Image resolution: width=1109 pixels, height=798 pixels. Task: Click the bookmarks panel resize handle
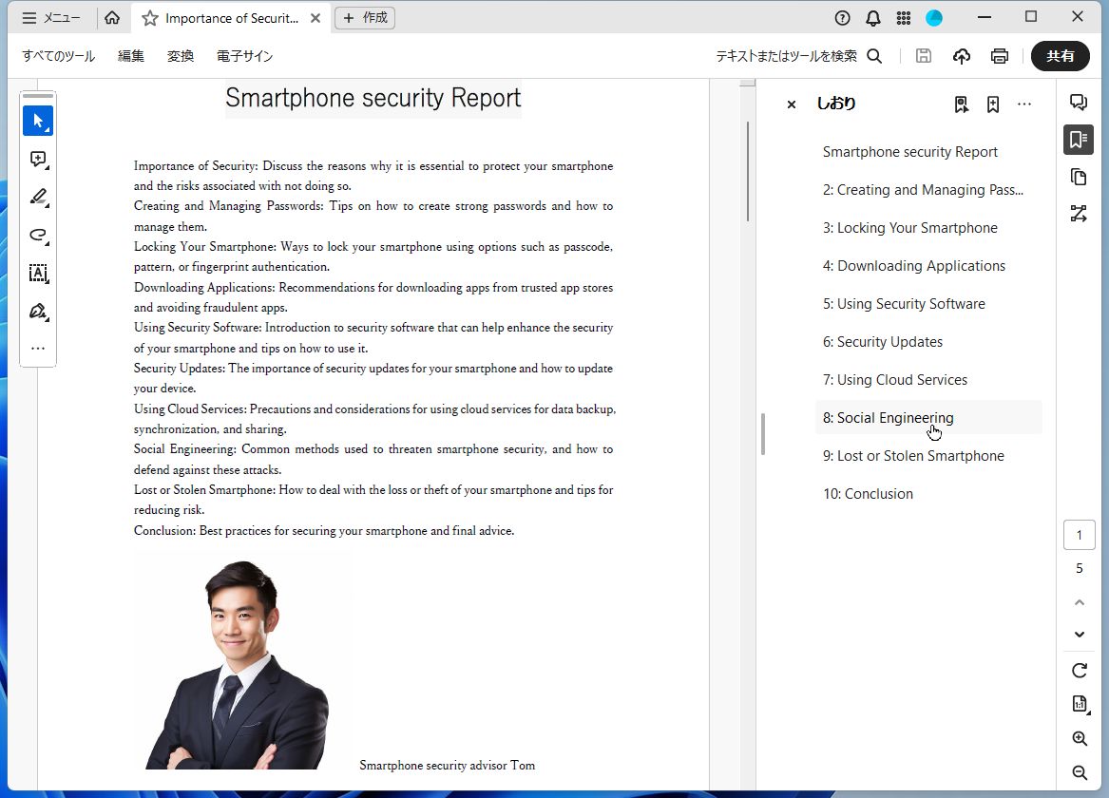763,434
